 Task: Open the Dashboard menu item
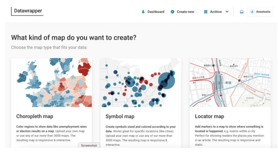pos(156,12)
